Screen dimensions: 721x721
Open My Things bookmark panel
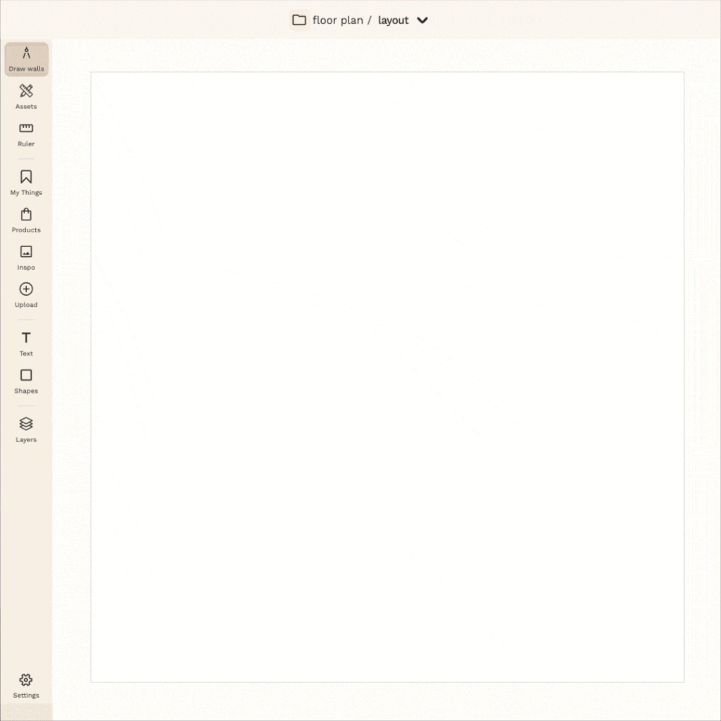point(26,177)
